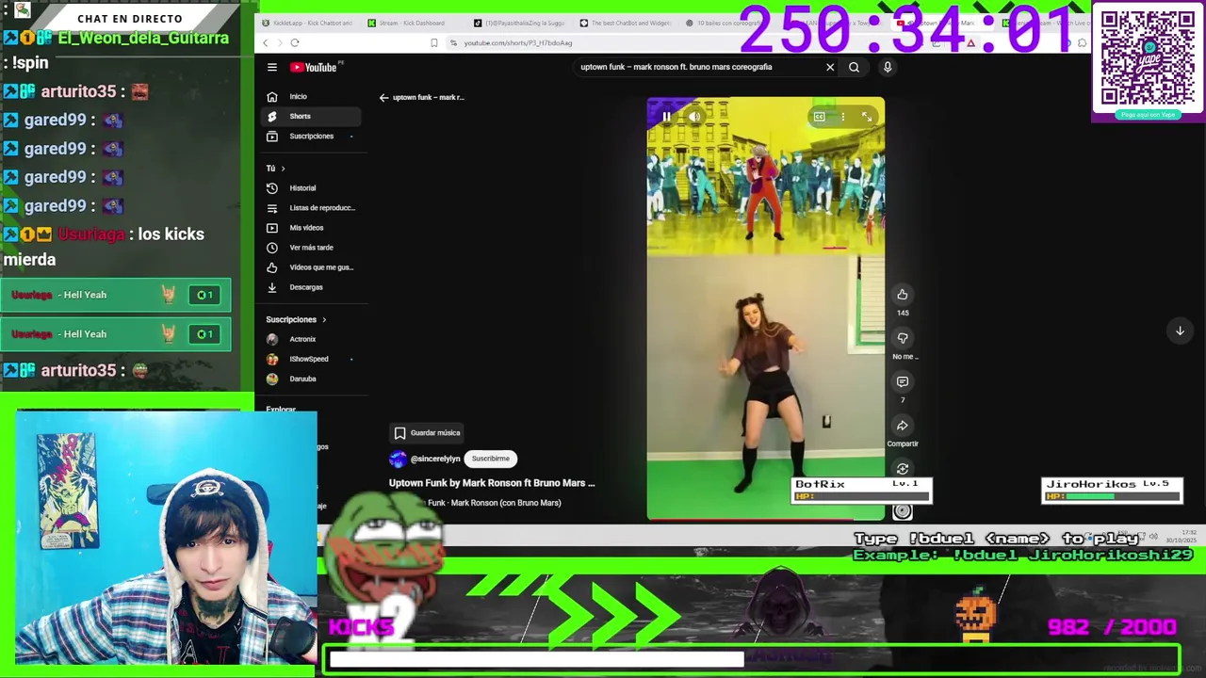Click the remix icon below Compartir
Screen dimensions: 1206x678
coord(903,468)
